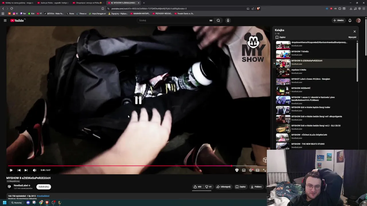Like the video (453)
Viewport: 367px width, 206px height.
click(197, 187)
